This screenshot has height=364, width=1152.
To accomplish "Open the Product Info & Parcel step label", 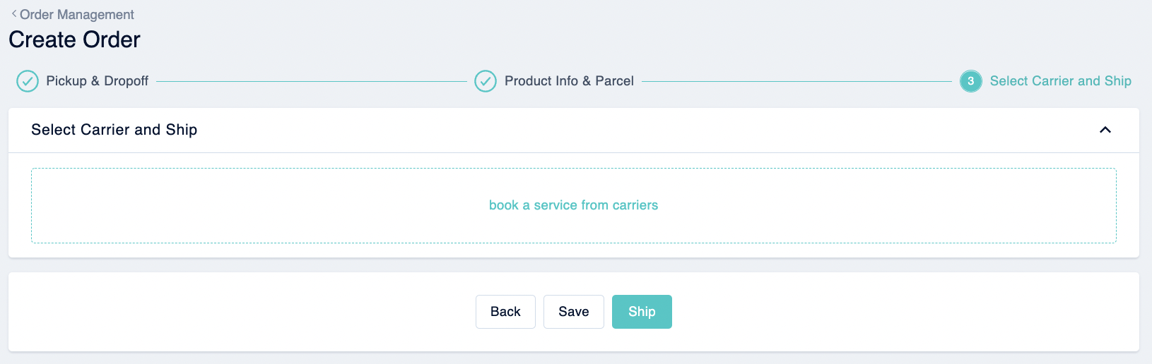I will 569,81.
